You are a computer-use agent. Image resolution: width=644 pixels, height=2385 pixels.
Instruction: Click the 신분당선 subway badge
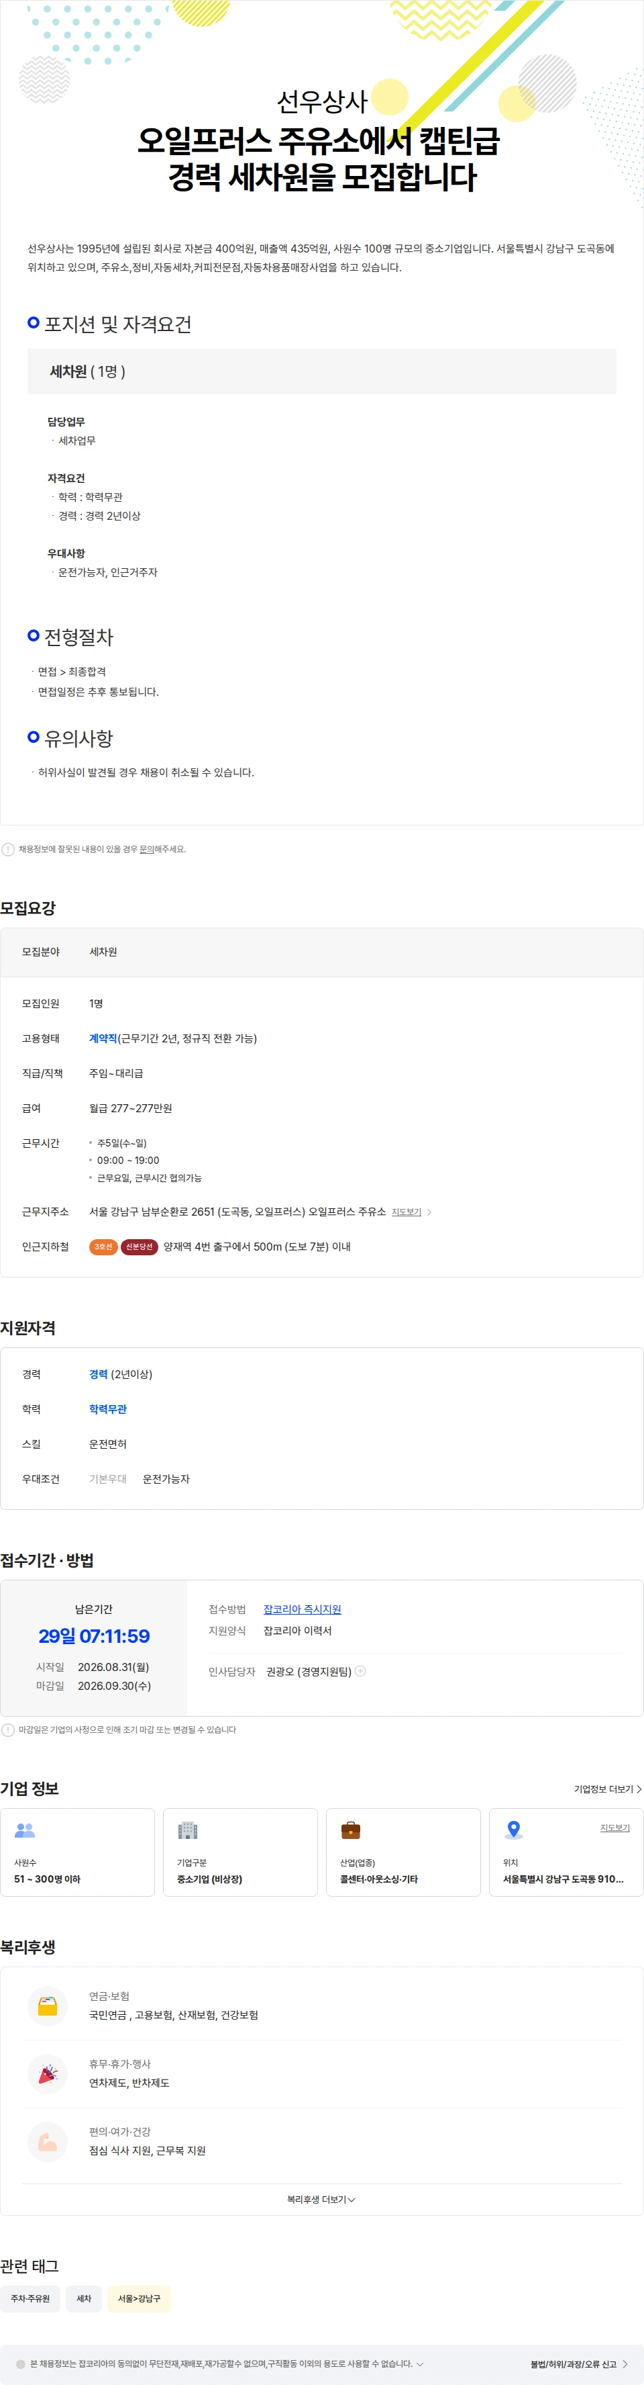pyautogui.click(x=139, y=1247)
